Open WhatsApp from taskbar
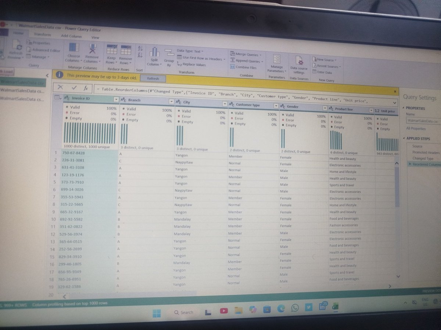 tap(294, 308)
